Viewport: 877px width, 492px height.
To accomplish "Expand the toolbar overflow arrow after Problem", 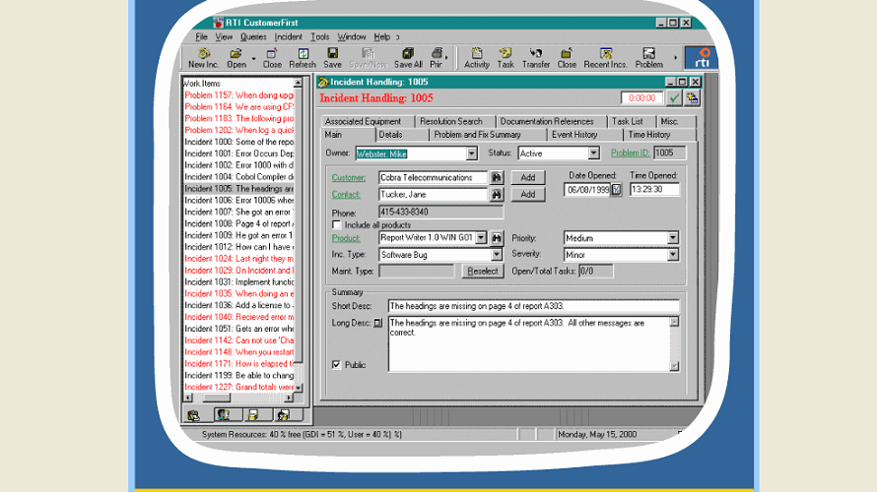I will (x=675, y=57).
